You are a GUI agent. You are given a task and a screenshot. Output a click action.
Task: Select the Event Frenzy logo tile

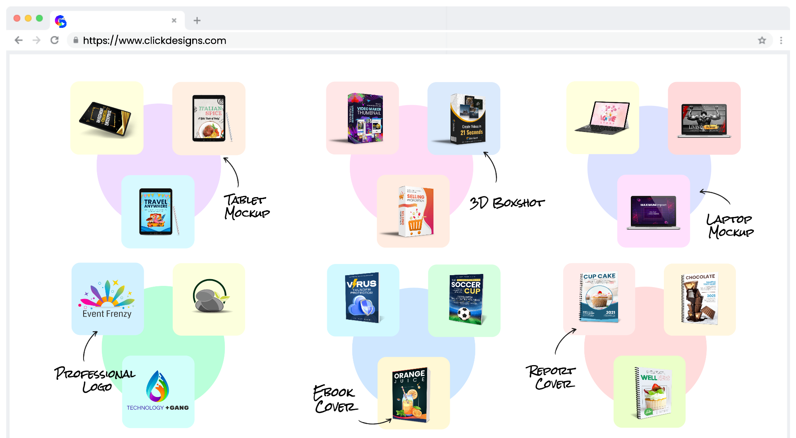click(x=107, y=299)
